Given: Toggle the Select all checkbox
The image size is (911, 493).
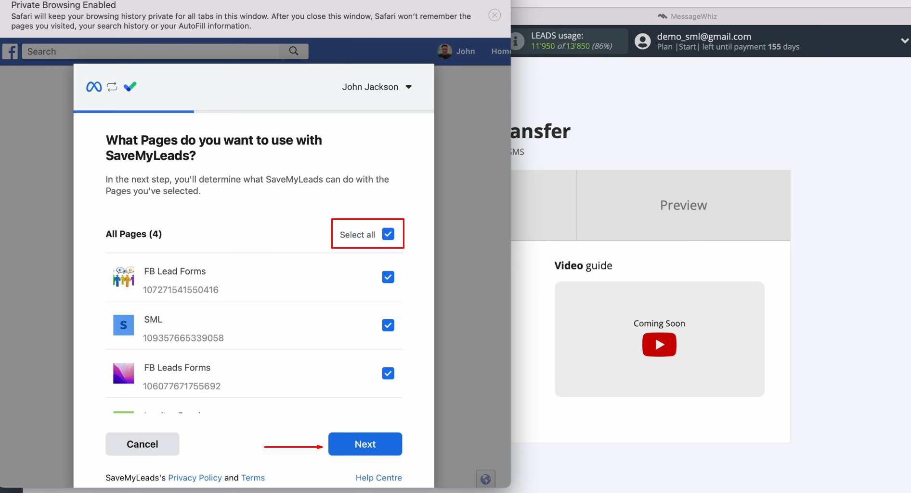Looking at the screenshot, I should coord(388,234).
